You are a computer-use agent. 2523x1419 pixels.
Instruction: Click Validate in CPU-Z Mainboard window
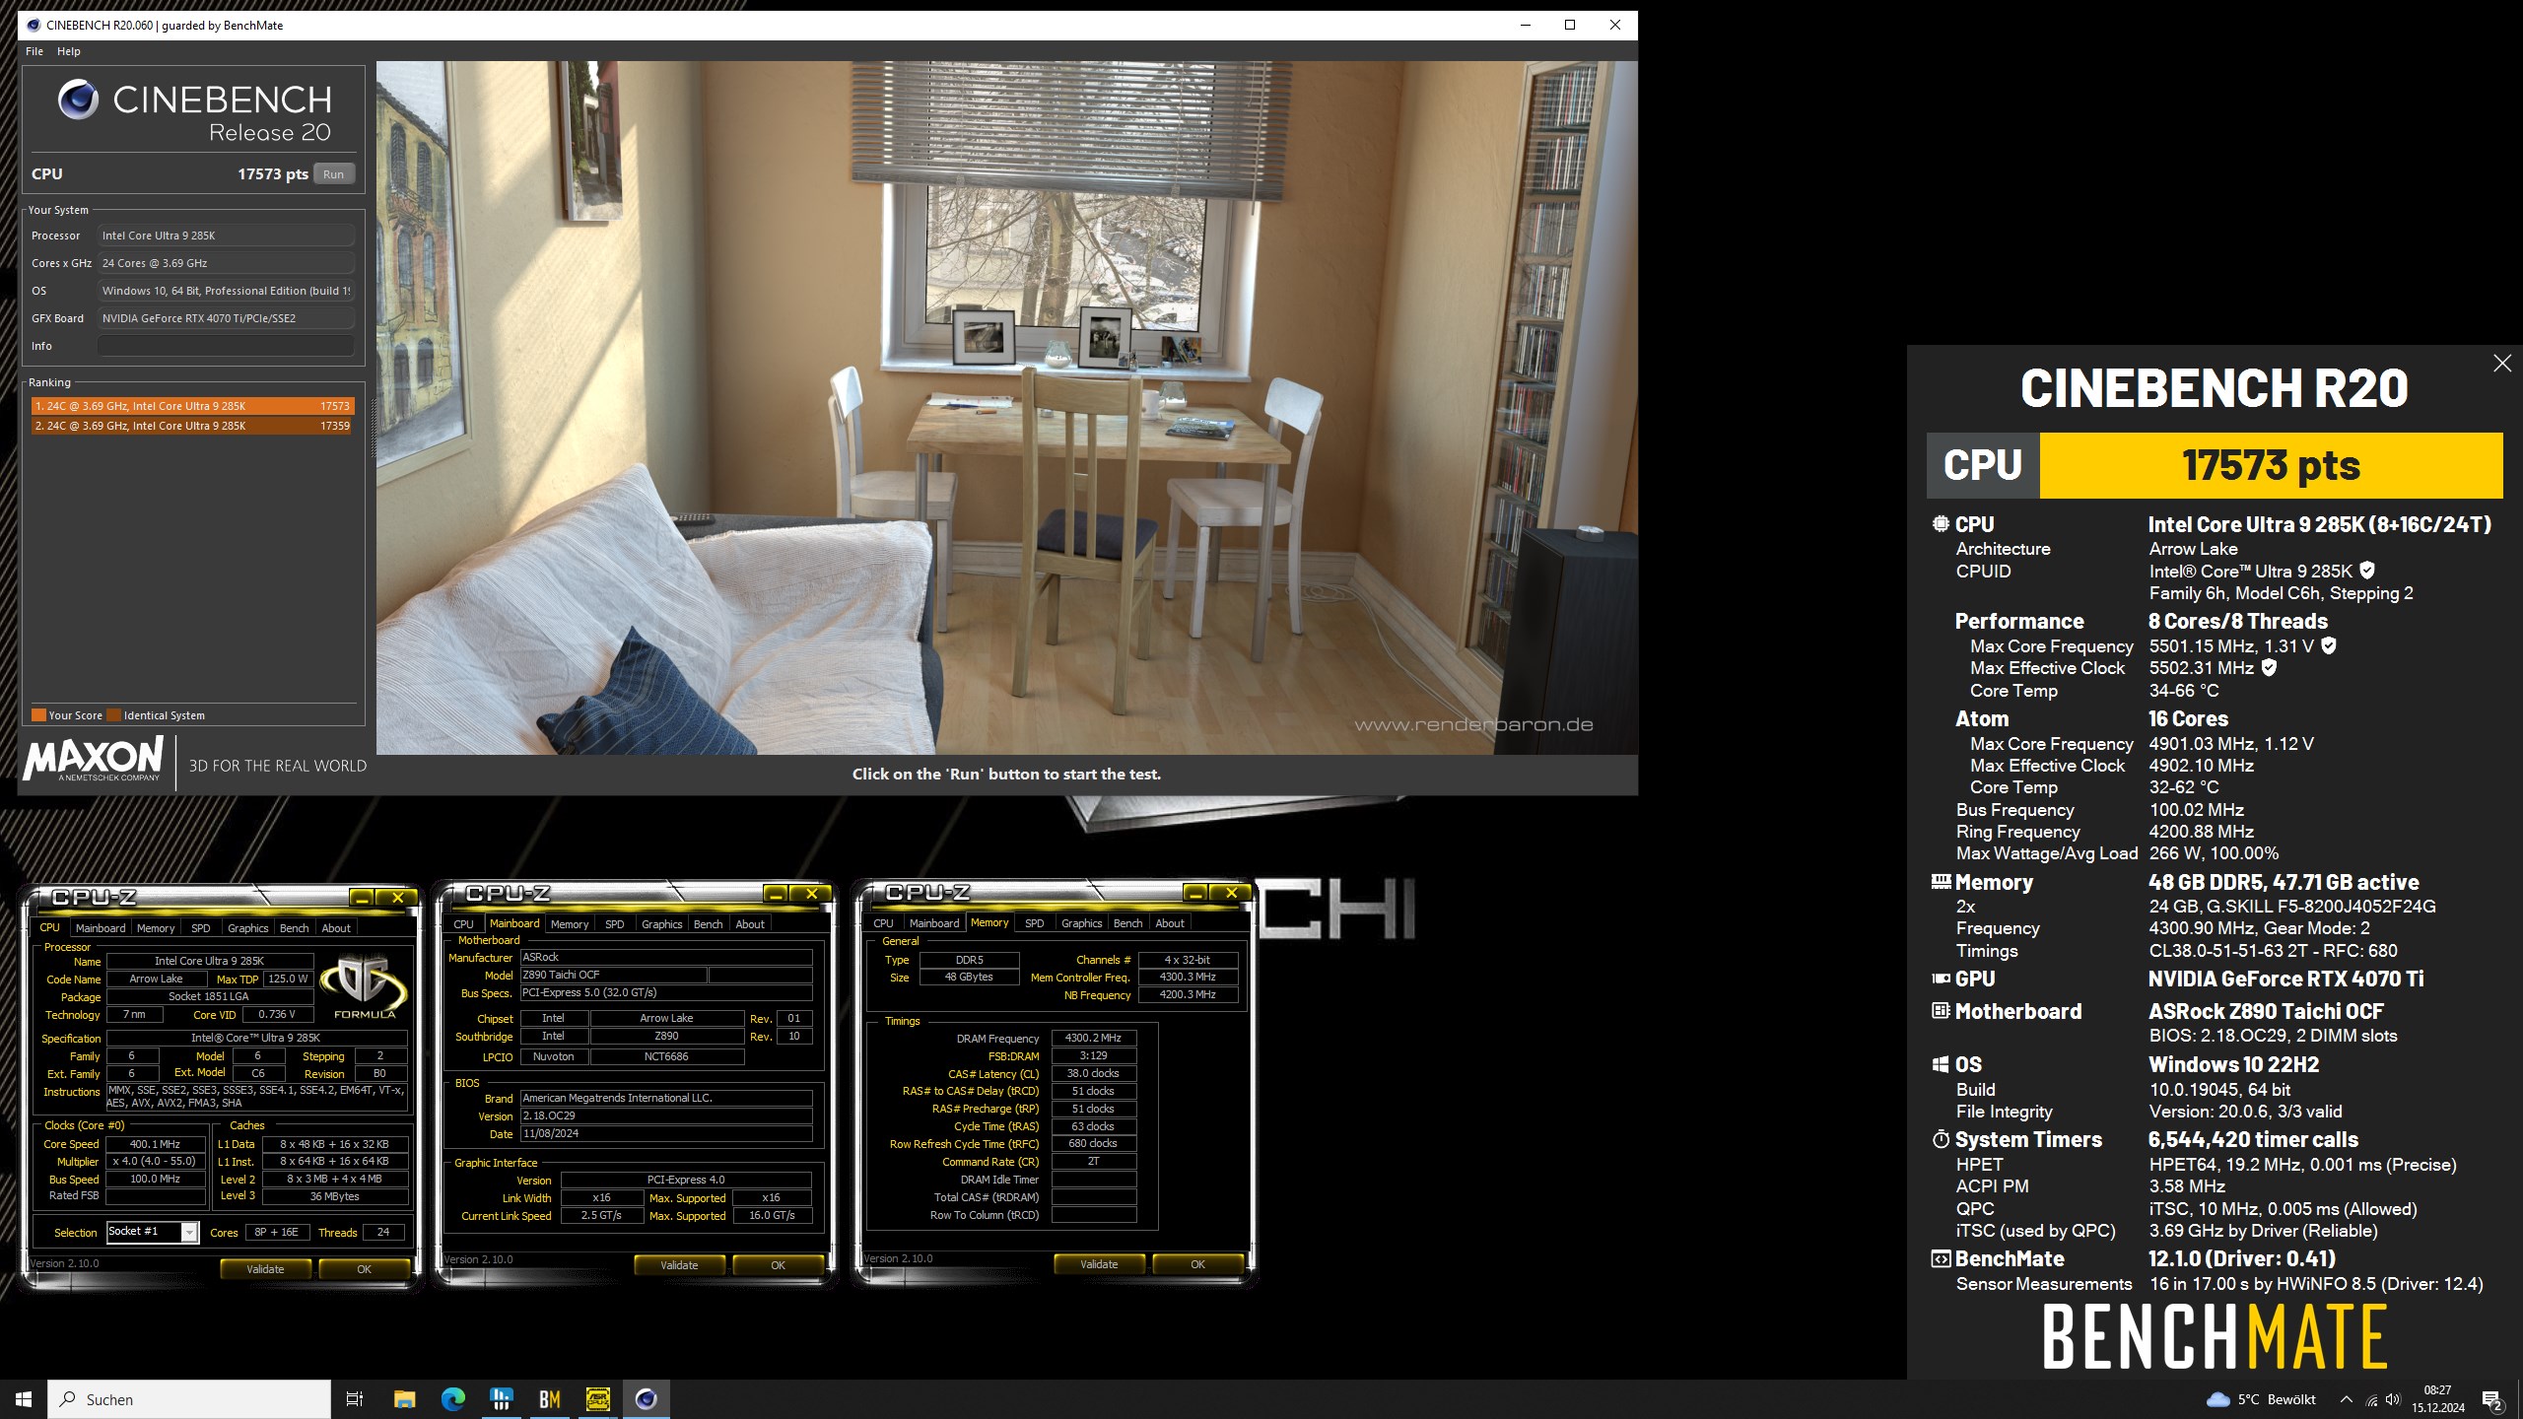tap(679, 1265)
